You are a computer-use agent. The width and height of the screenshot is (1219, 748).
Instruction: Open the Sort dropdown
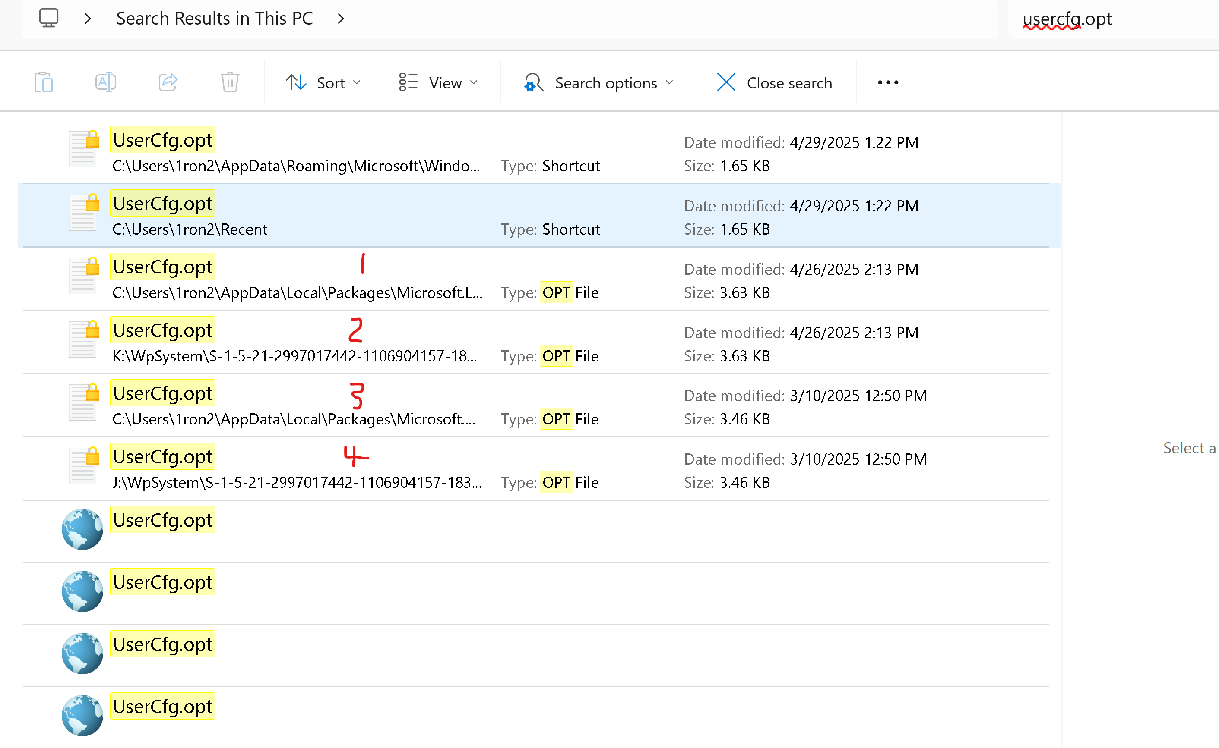pos(323,83)
